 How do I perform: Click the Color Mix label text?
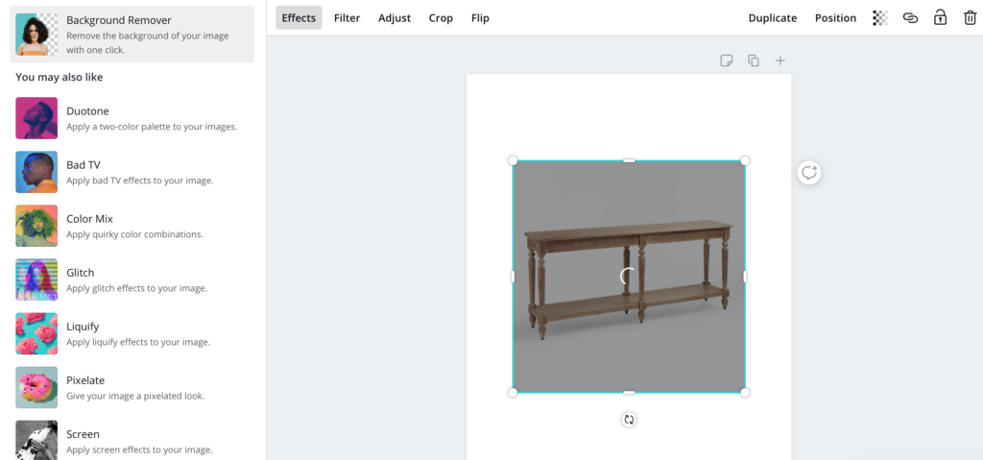89,219
